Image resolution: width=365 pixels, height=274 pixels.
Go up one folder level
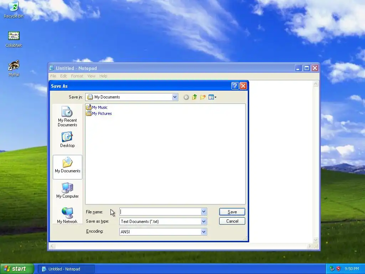click(194, 97)
